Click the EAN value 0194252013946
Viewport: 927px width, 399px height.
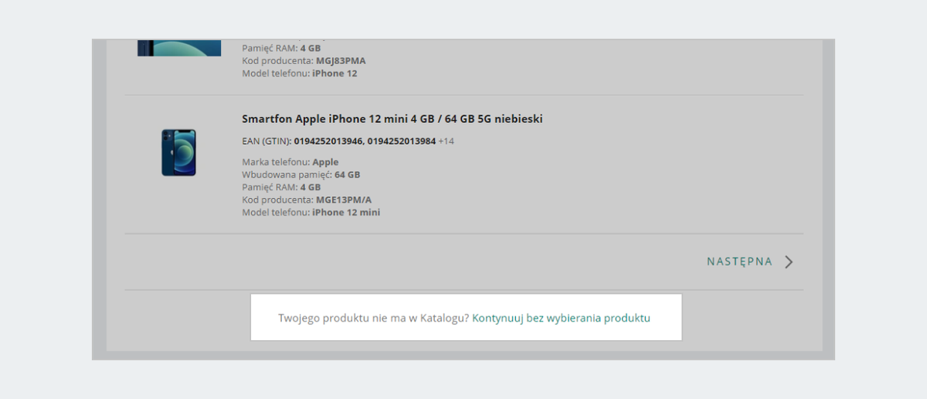[328, 142]
